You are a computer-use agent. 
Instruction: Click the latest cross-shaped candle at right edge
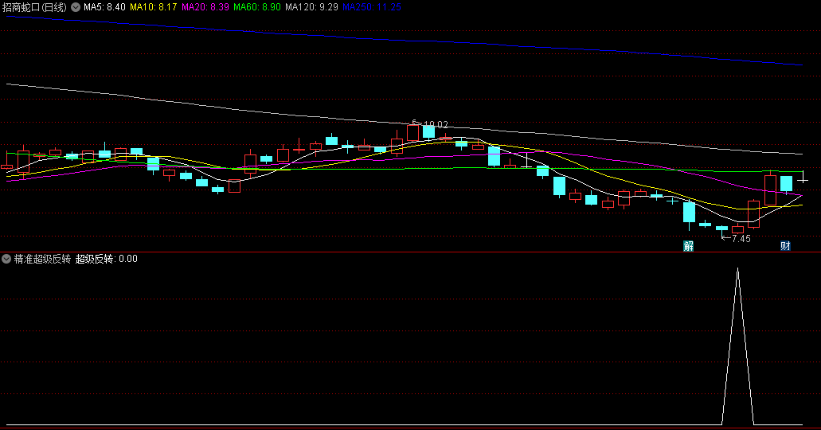coord(803,180)
